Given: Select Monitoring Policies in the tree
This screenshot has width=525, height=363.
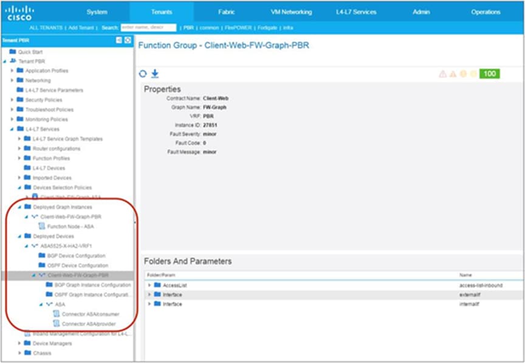Looking at the screenshot, I should coord(47,119).
